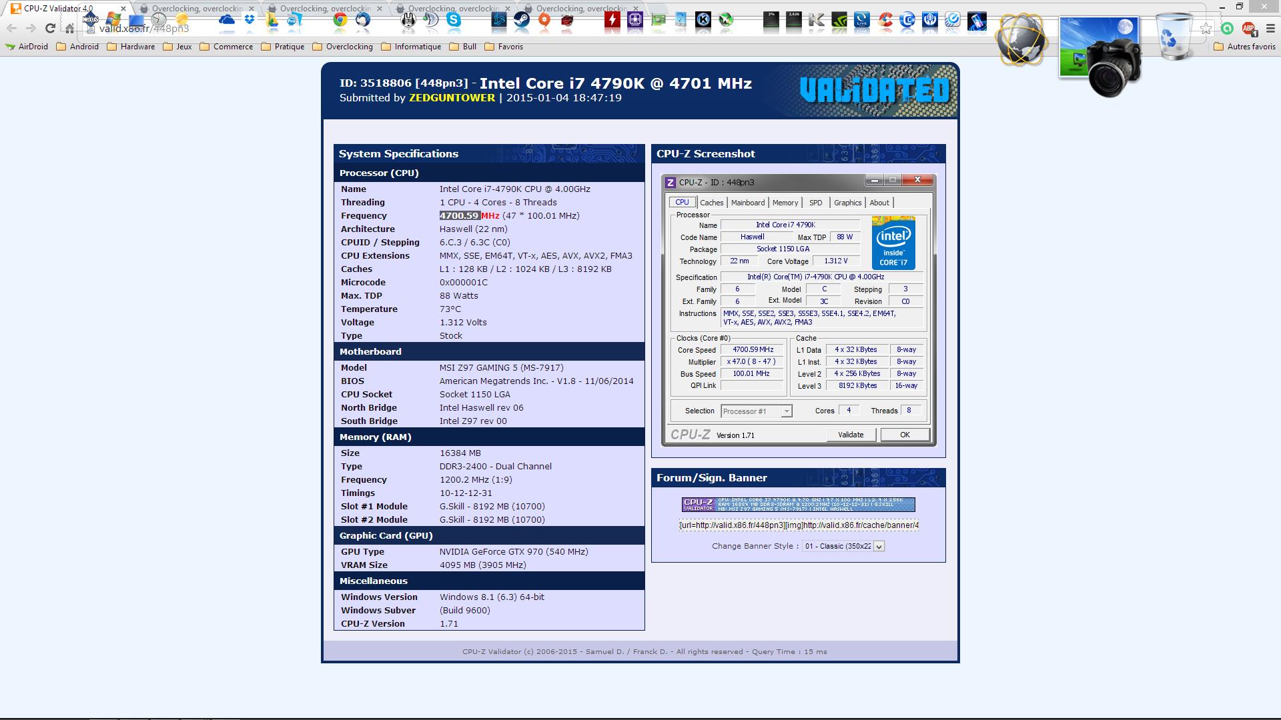Screen dimensions: 1281x720
Task: Click the '16384 MB' memory size value
Action: (460, 453)
